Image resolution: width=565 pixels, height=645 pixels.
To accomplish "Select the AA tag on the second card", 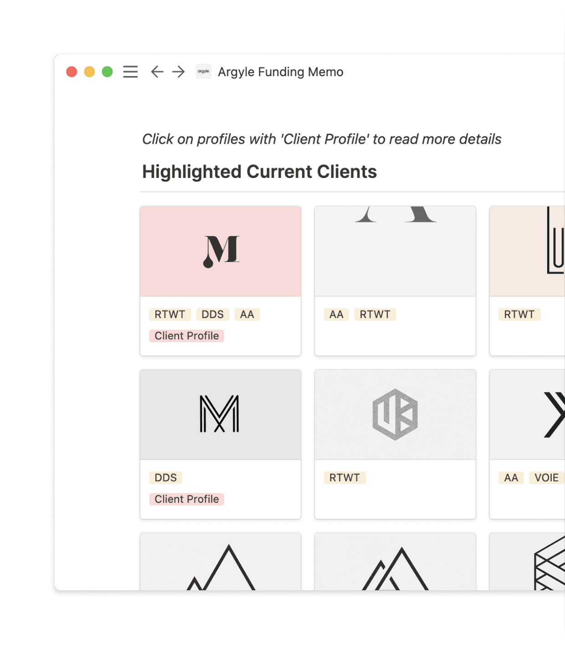I will point(336,314).
